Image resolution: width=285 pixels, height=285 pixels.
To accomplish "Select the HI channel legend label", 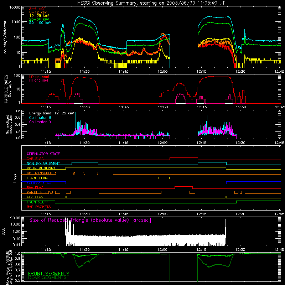I will pos(38,81).
